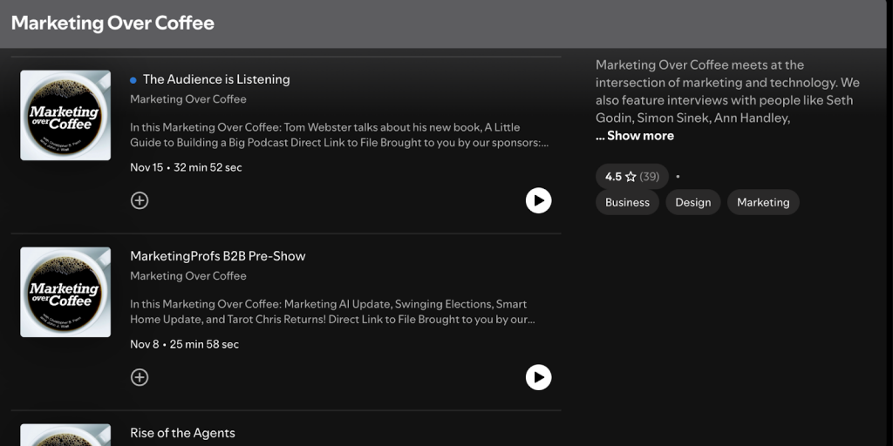Open the "Rise of the Agents" episode title
Screen dimensions: 893x446
point(182,433)
